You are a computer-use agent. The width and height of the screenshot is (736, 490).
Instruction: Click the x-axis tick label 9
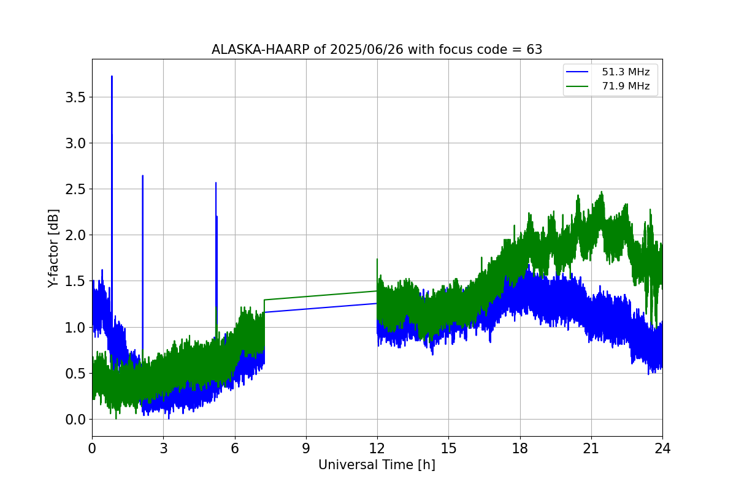(x=306, y=448)
